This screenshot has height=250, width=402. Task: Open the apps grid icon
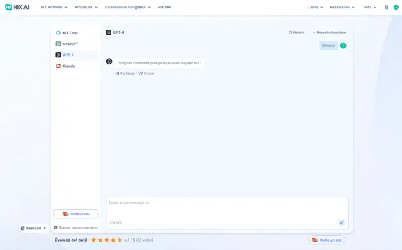pyautogui.click(x=387, y=7)
